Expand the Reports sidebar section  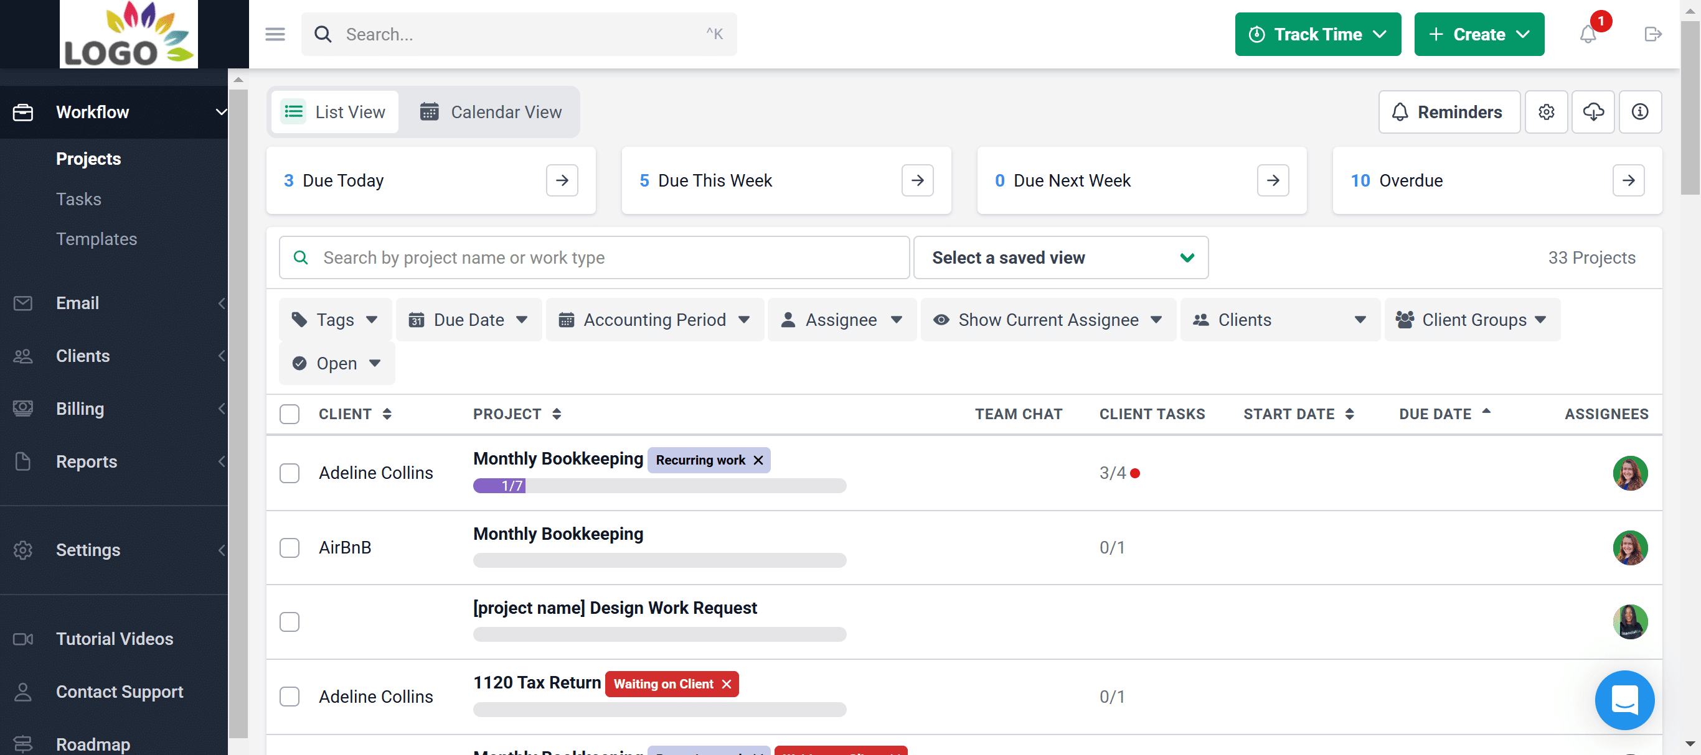click(113, 461)
